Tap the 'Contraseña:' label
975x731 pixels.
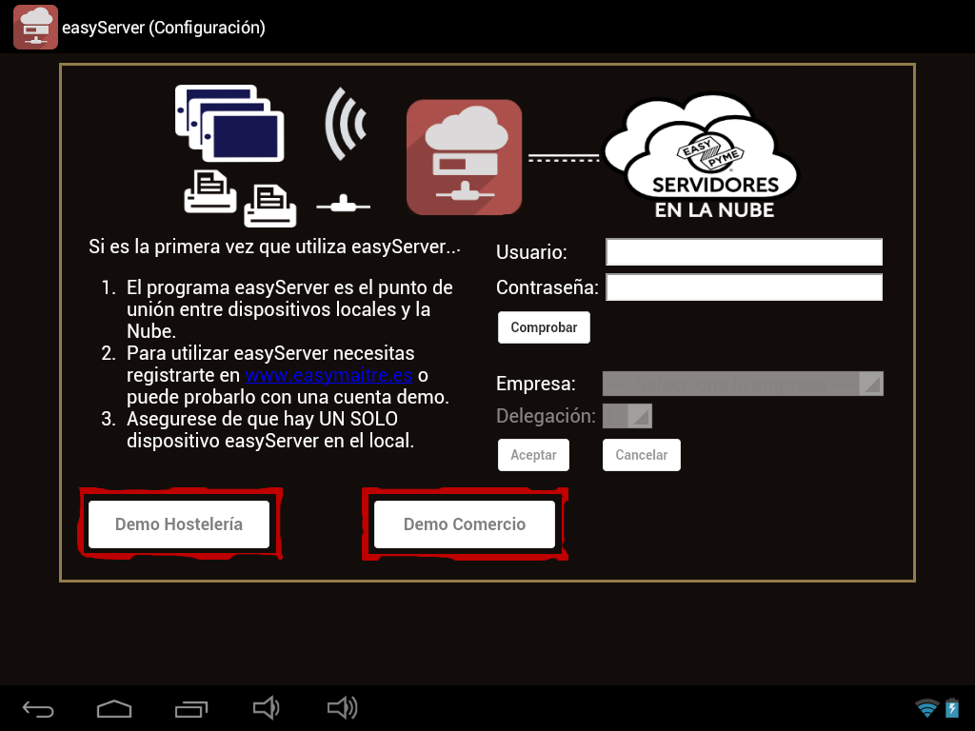pos(547,287)
